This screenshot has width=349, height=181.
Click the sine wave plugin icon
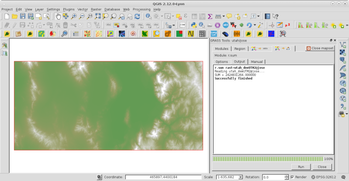click(x=191, y=34)
